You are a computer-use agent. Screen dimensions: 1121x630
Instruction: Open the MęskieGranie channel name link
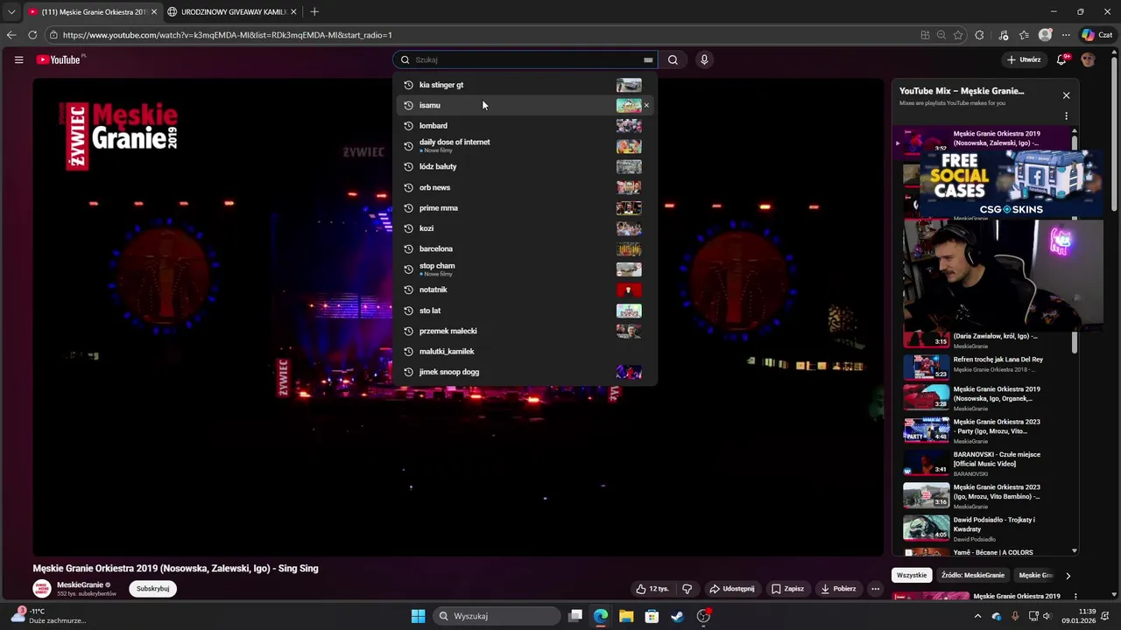pos(81,584)
